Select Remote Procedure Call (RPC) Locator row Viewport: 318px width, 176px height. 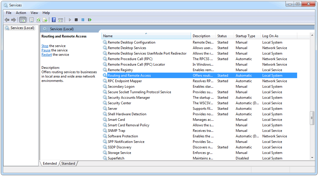pos(200,64)
